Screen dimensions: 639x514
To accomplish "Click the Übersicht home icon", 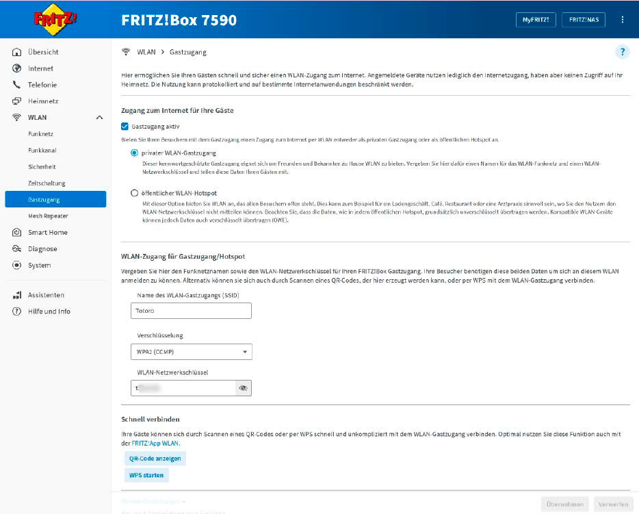I will click(16, 52).
